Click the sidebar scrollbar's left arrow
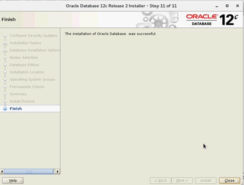 2,171
